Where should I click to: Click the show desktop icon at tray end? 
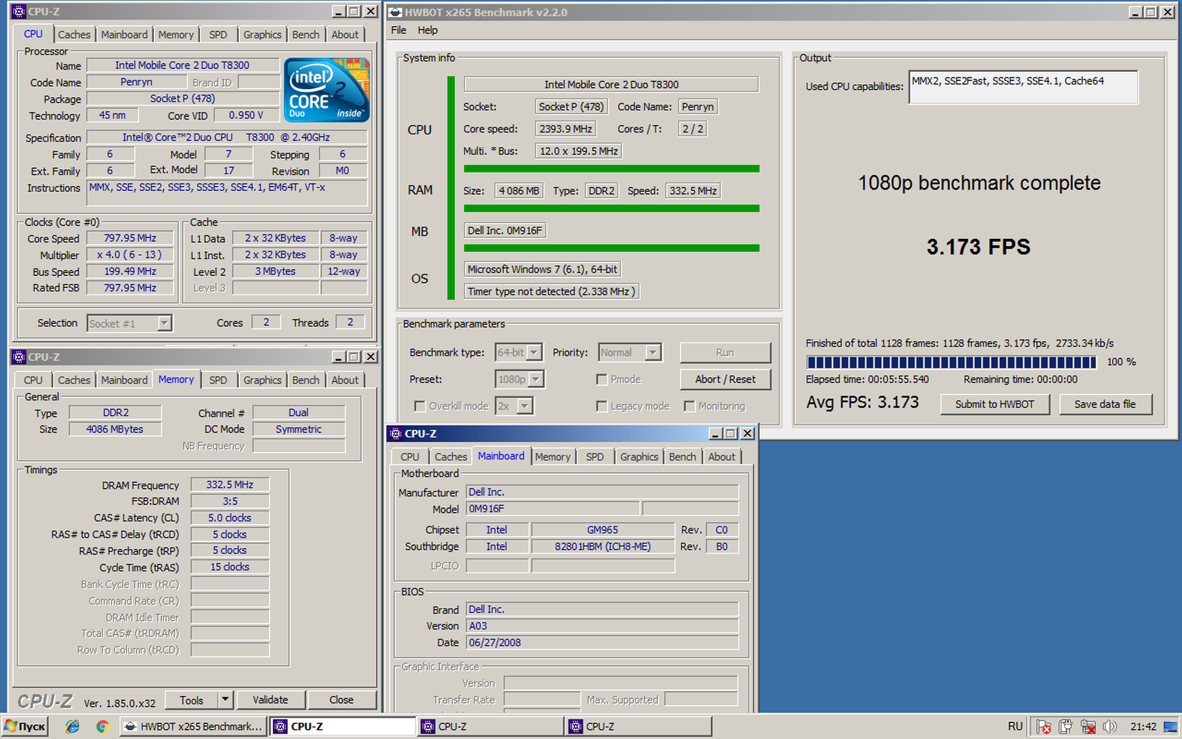(1171, 727)
